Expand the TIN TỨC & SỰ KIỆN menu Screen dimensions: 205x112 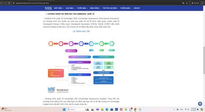110,8
